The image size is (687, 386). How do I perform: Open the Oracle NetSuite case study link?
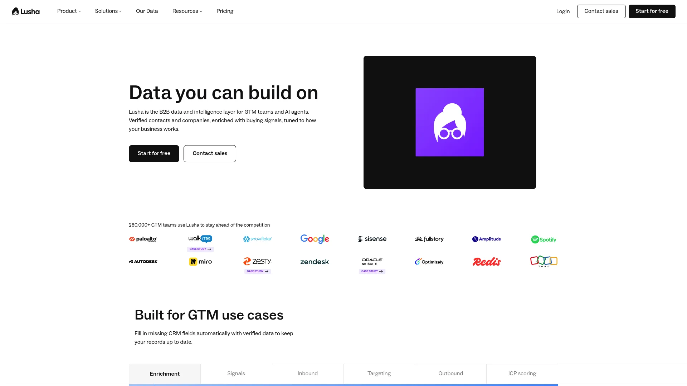(x=372, y=271)
